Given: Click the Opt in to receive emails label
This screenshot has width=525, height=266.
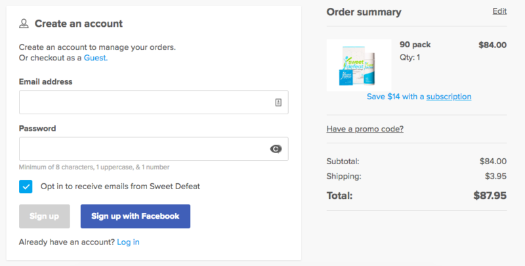Looking at the screenshot, I should click(120, 187).
